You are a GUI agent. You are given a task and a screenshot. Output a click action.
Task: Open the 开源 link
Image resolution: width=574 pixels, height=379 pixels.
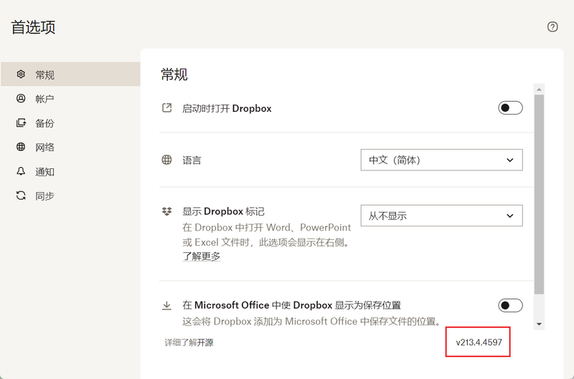click(205, 342)
